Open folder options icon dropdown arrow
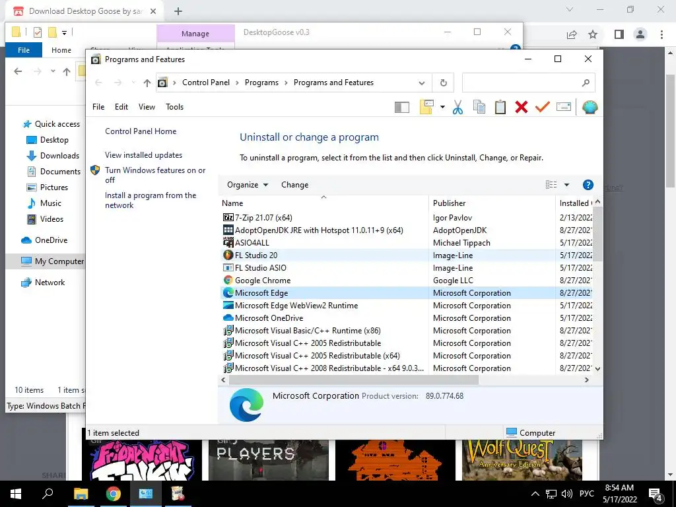The width and height of the screenshot is (676, 507). pos(442,107)
